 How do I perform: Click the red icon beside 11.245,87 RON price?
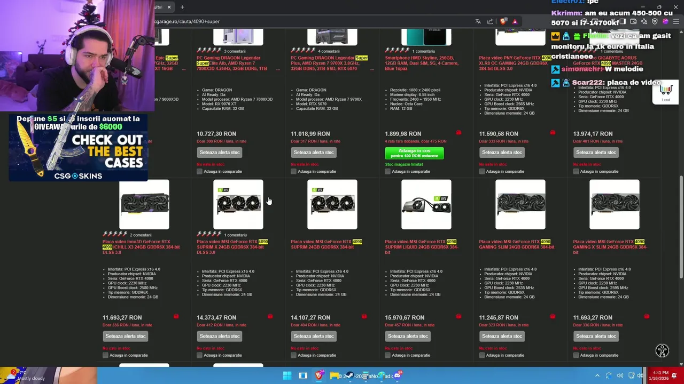pos(553,316)
